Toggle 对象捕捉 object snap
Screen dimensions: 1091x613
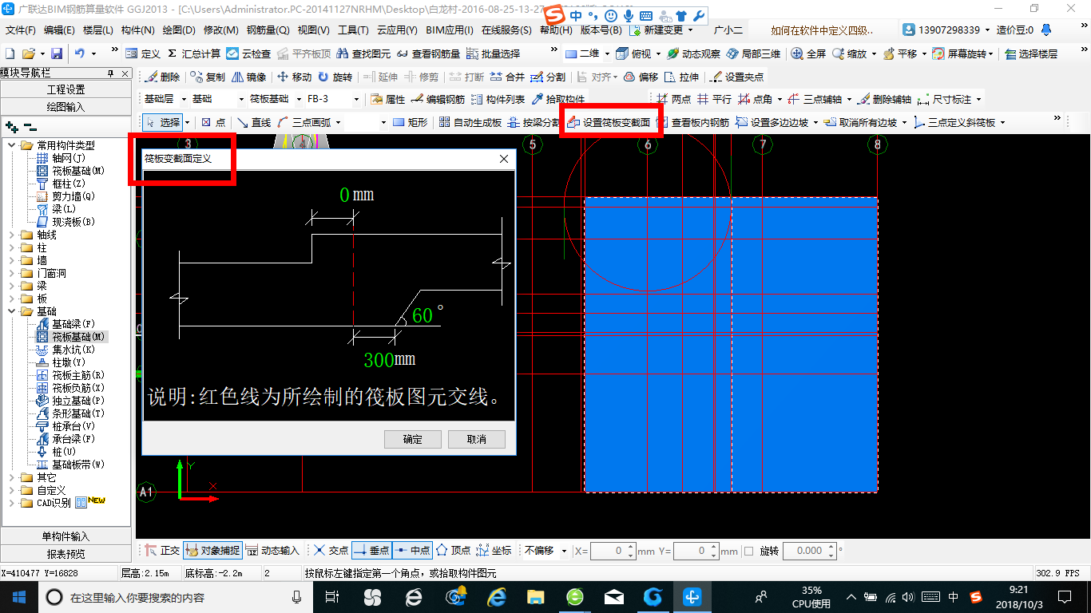[212, 551]
